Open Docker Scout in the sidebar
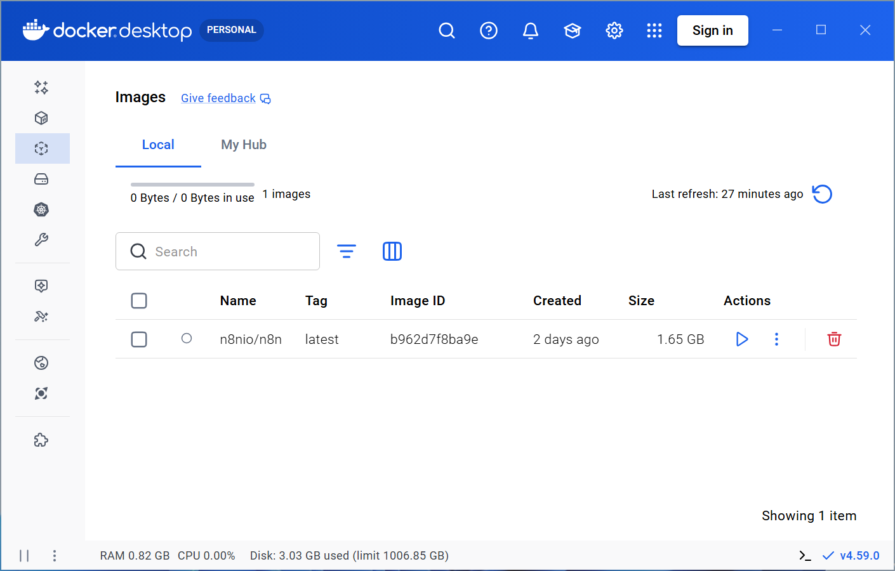The image size is (895, 571). pos(41,393)
